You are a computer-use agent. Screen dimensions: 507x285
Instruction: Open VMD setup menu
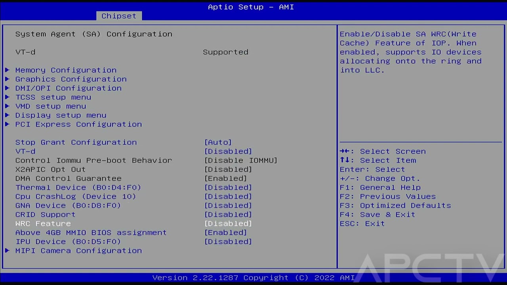(x=51, y=106)
